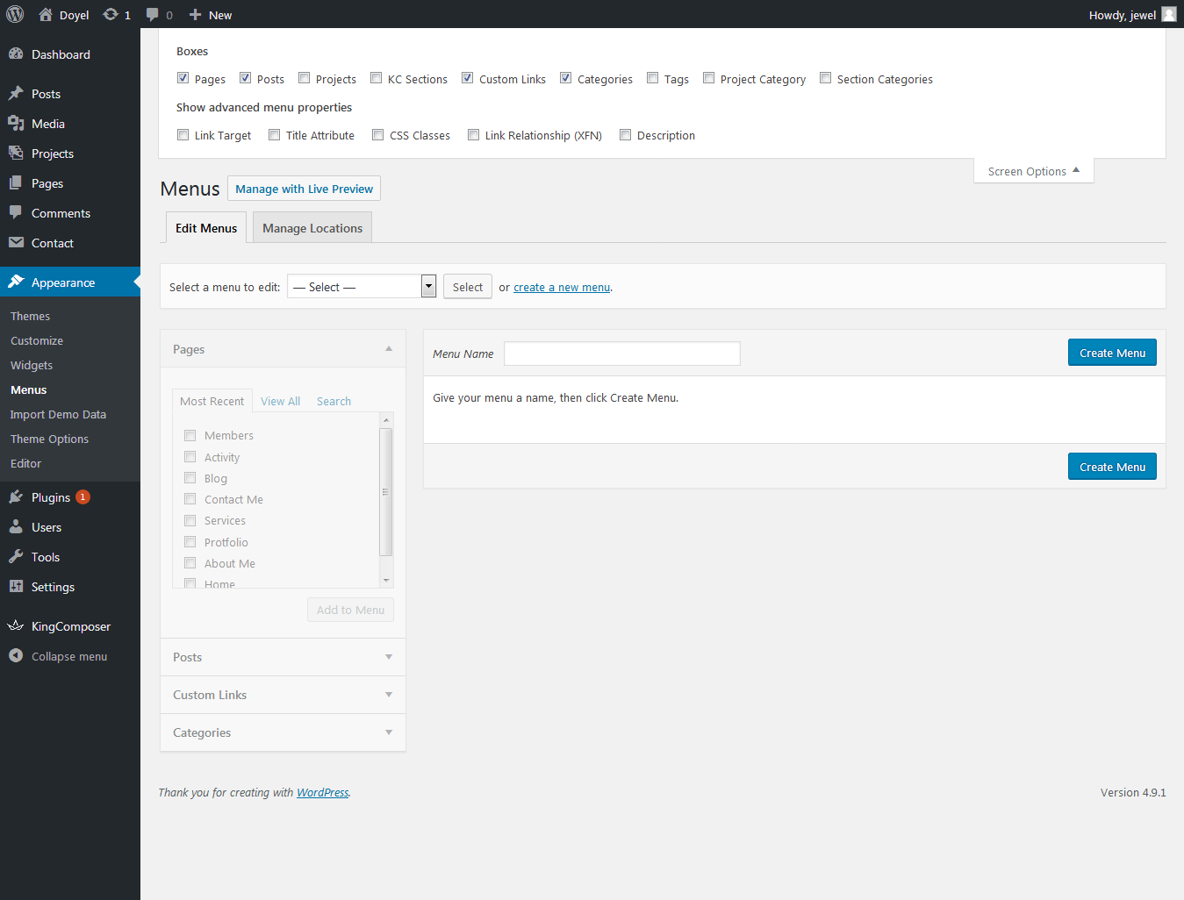Open the View All pages tab
Image resolution: width=1184 pixels, height=900 pixels.
[280, 401]
